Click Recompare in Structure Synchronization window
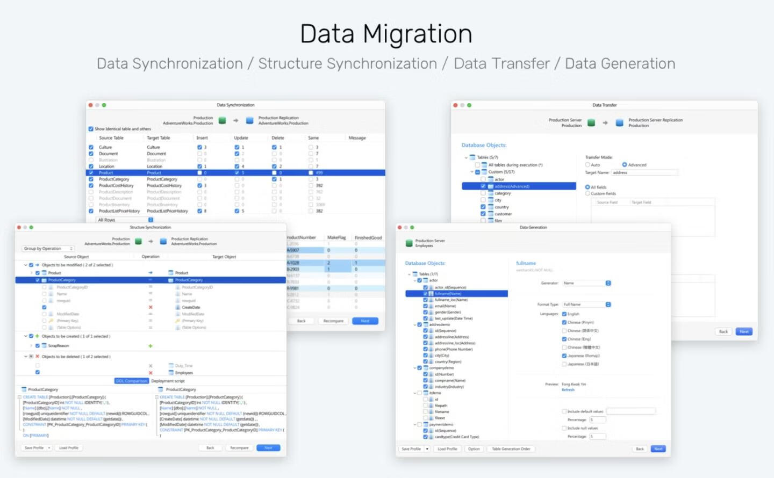 click(239, 448)
